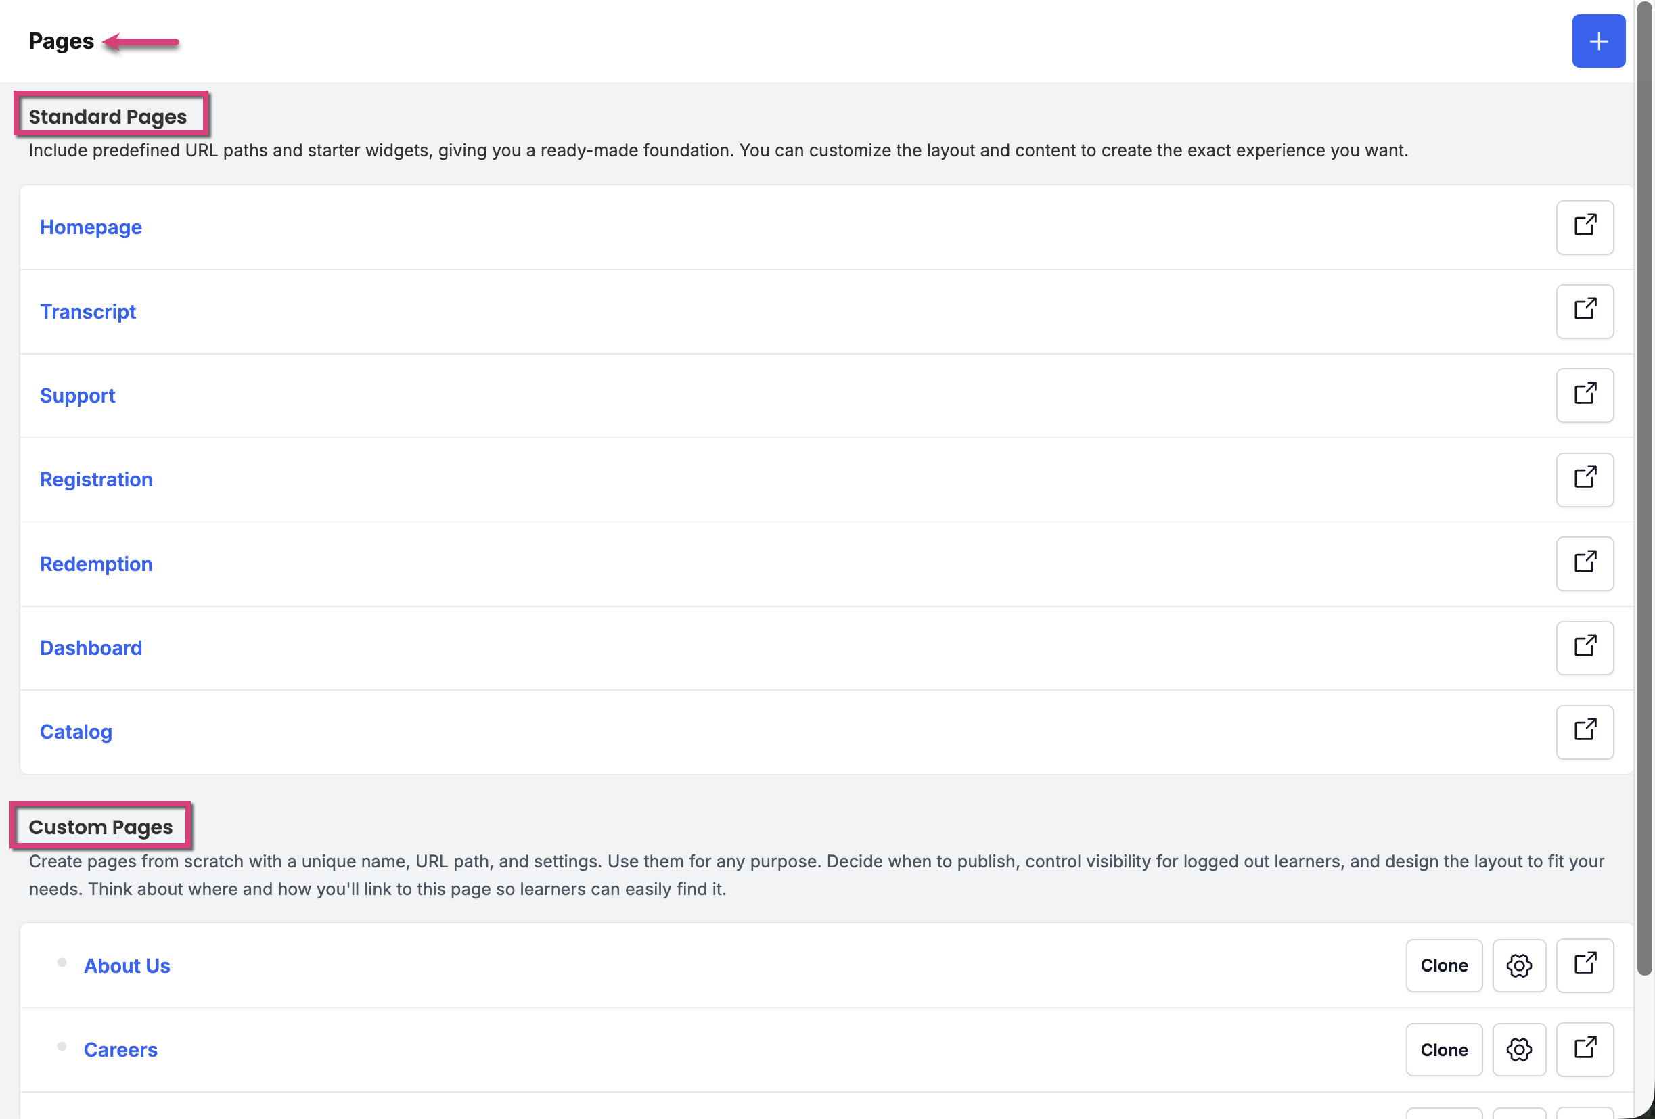Open the Careers custom page link

120,1049
